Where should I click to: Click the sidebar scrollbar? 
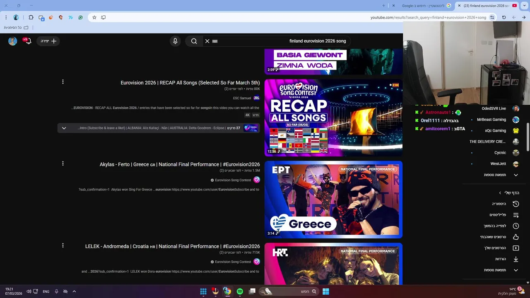click(x=528, y=137)
